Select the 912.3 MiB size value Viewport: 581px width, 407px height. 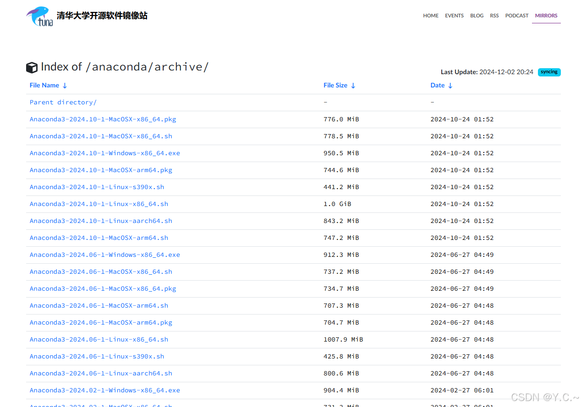[x=341, y=255]
